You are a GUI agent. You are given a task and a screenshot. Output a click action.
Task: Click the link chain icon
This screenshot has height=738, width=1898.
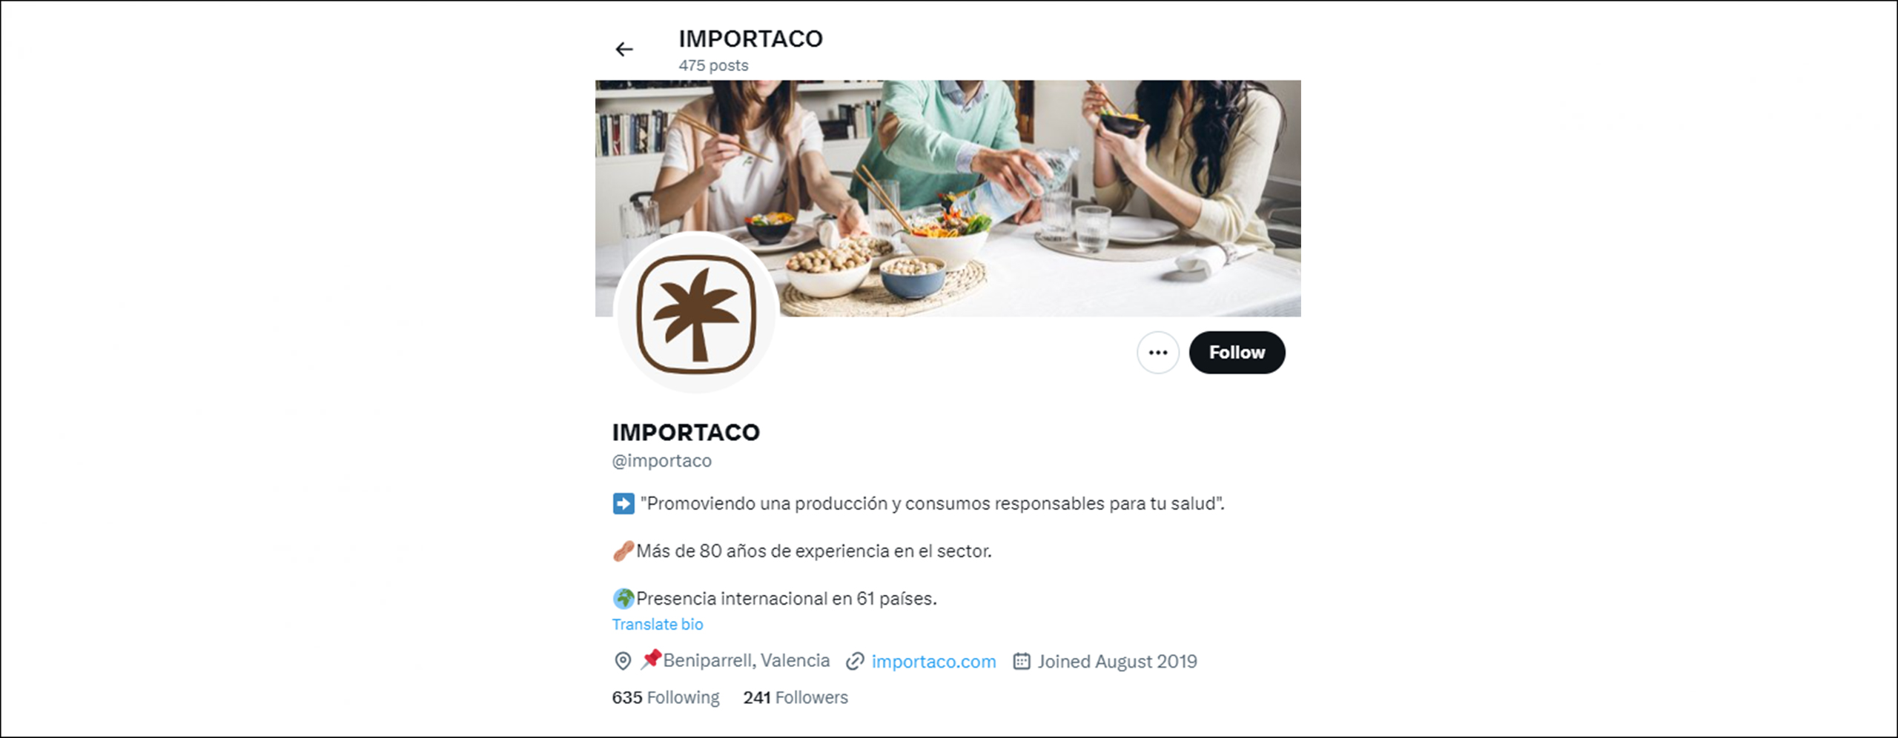(x=855, y=661)
